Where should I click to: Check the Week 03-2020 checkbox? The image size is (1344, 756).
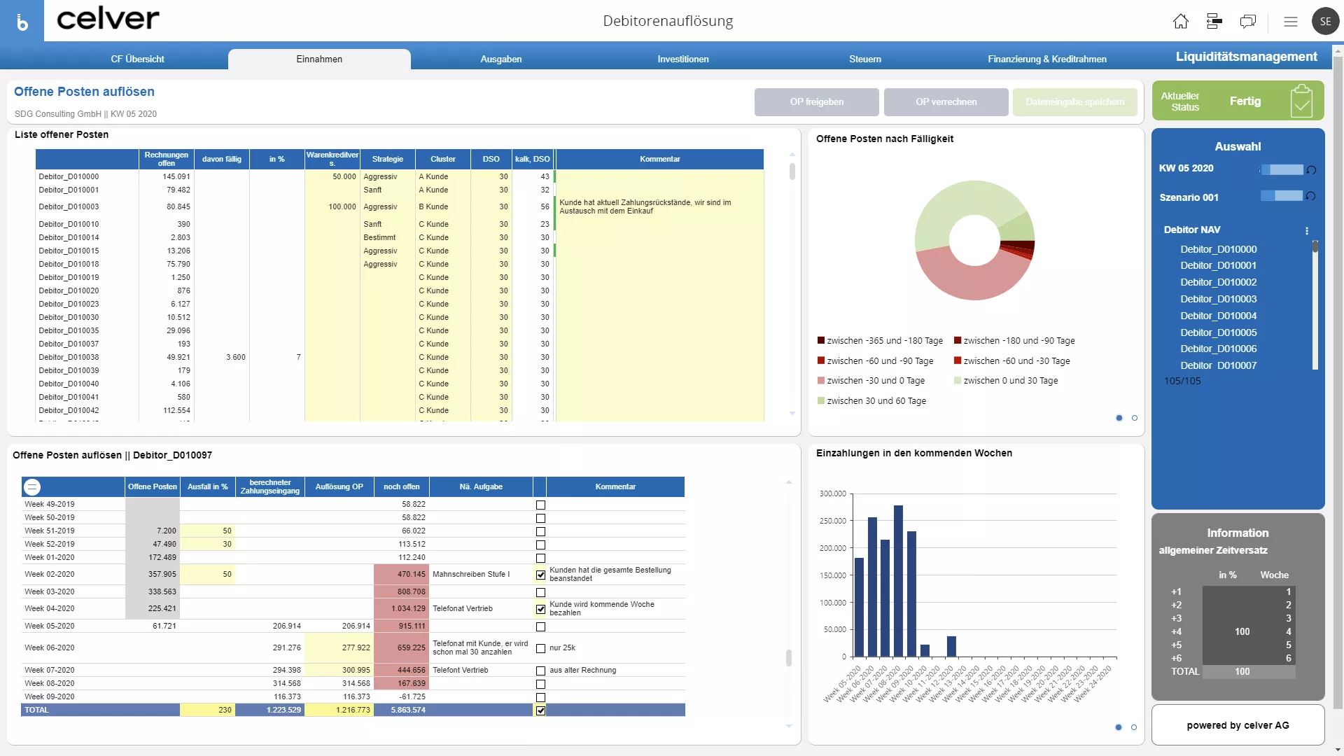tap(540, 592)
